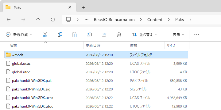The width and height of the screenshot is (221, 110).
Task: Click the type PAK ファイル
Action: coord(139,81)
